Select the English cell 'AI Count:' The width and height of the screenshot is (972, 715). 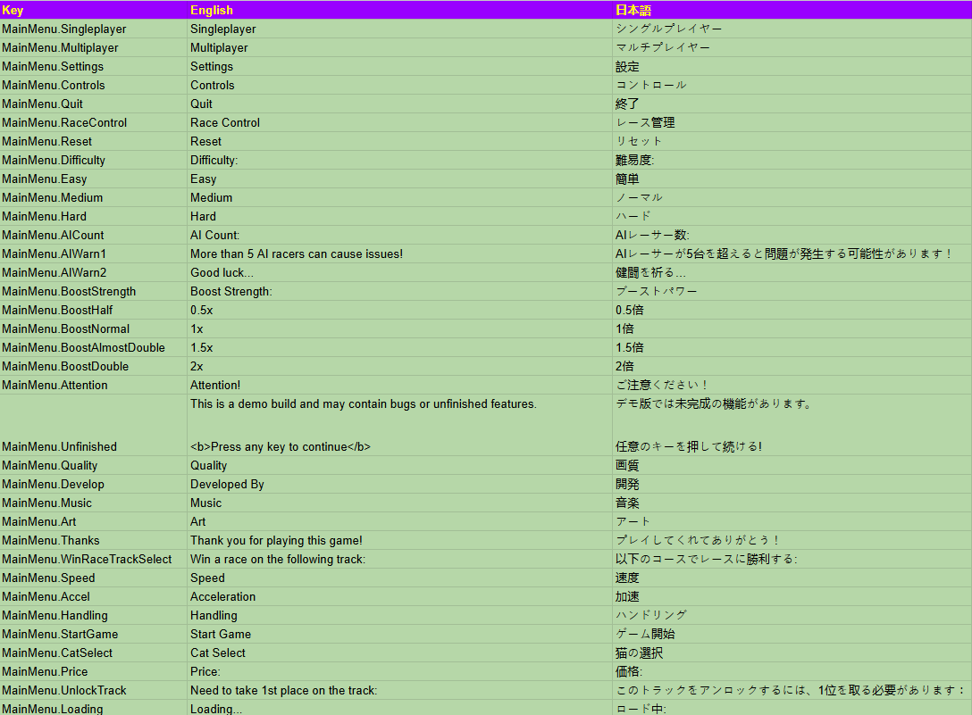click(x=400, y=236)
